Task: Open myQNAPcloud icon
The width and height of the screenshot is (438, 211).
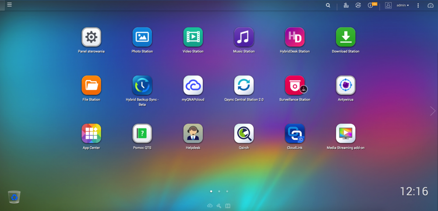Action: (x=193, y=85)
